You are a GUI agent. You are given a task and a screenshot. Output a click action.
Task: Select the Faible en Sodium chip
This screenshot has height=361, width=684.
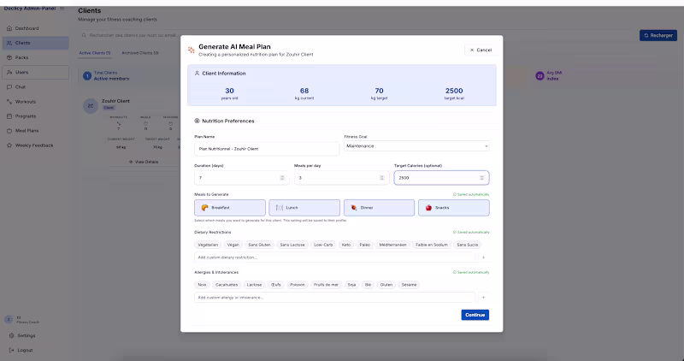(432, 245)
